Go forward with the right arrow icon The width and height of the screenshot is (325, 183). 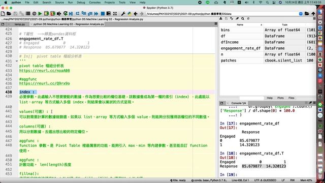click(x=142, y=14)
